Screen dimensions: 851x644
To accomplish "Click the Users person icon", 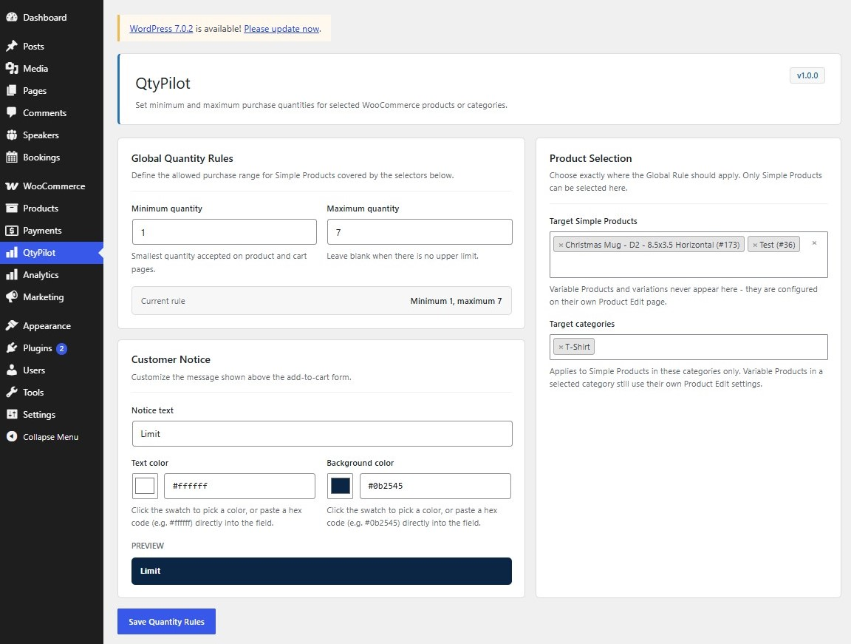I will [11, 370].
